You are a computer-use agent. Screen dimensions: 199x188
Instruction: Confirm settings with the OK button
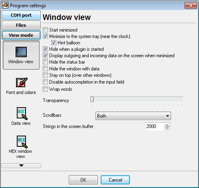[x=83, y=180]
